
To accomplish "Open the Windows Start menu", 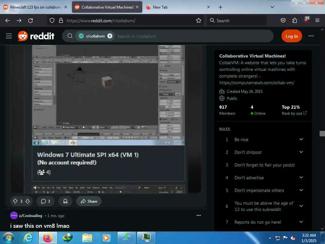I will click(x=9, y=238).
